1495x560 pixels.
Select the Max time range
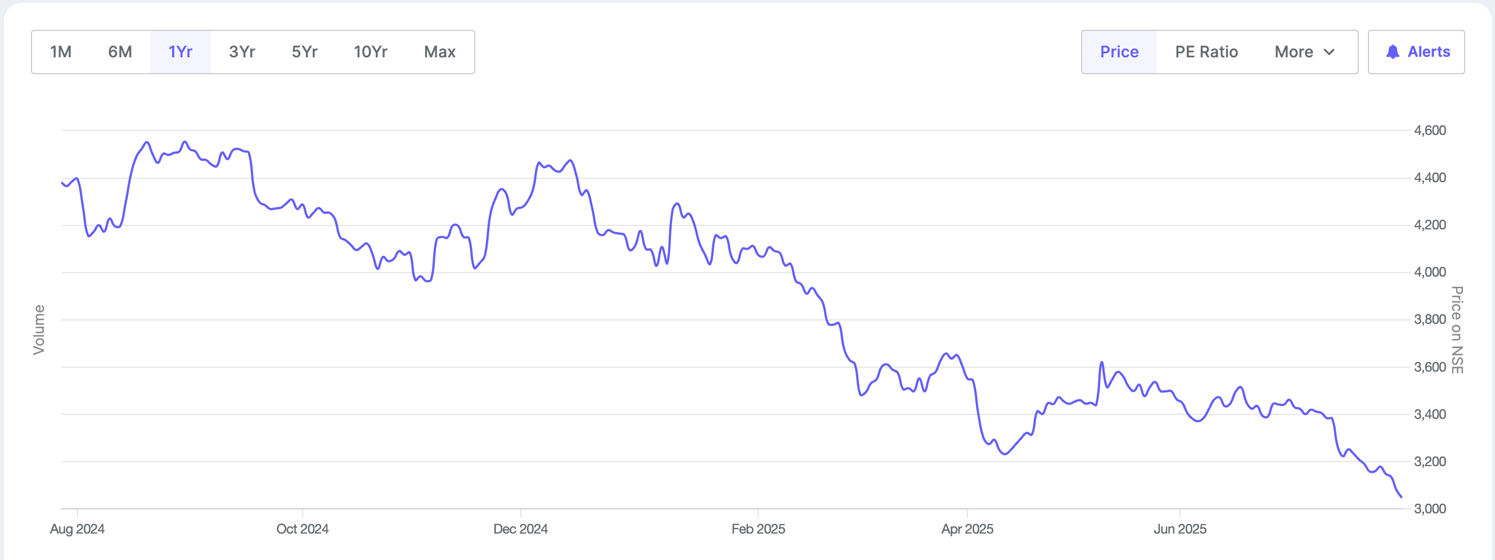[439, 52]
